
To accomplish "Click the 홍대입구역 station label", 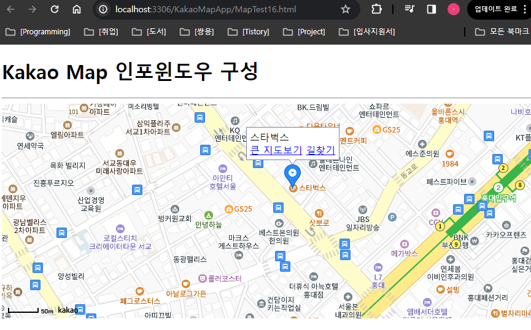I will (x=498, y=198).
